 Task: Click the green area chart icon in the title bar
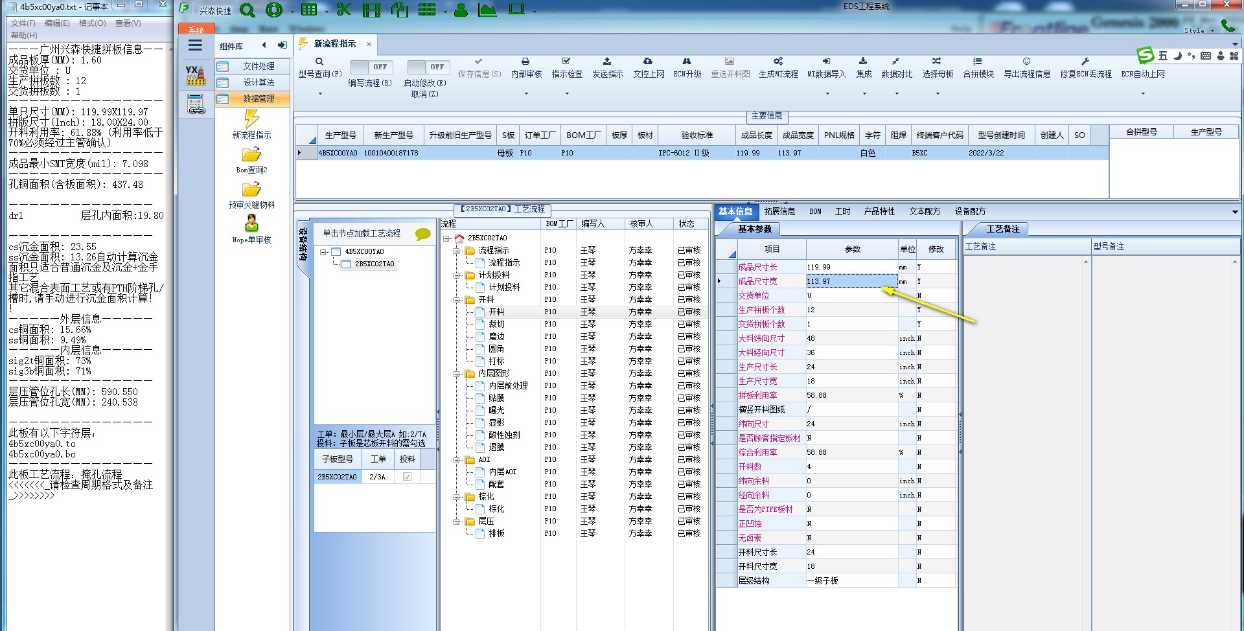click(x=487, y=10)
